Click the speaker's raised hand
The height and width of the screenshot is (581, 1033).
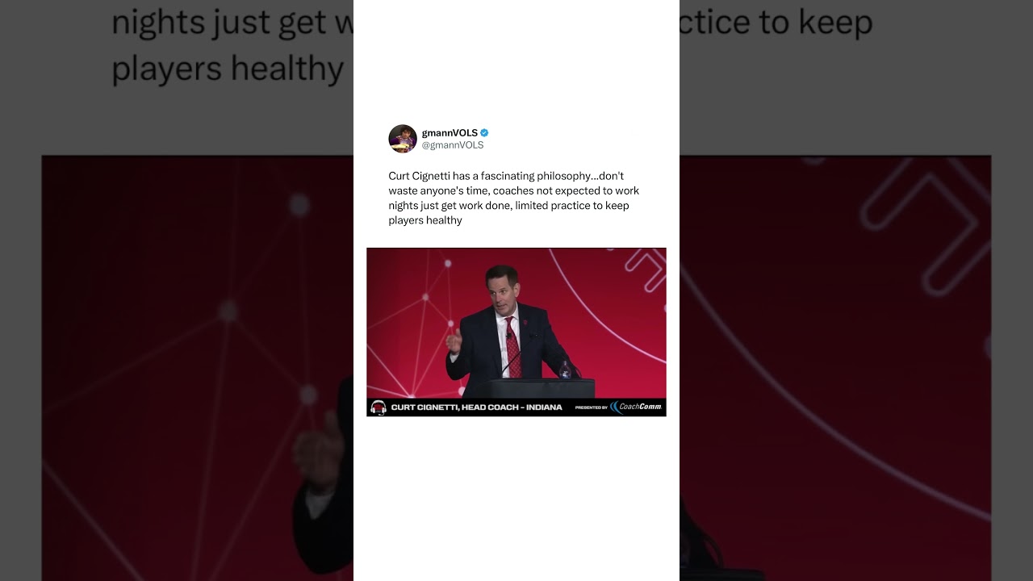click(454, 341)
